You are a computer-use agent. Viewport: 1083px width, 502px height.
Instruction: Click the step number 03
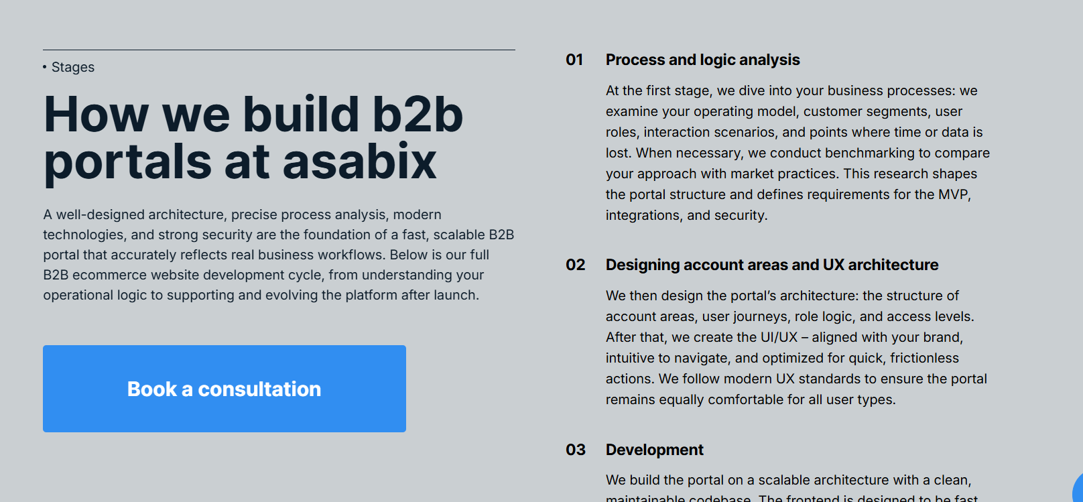pos(575,450)
